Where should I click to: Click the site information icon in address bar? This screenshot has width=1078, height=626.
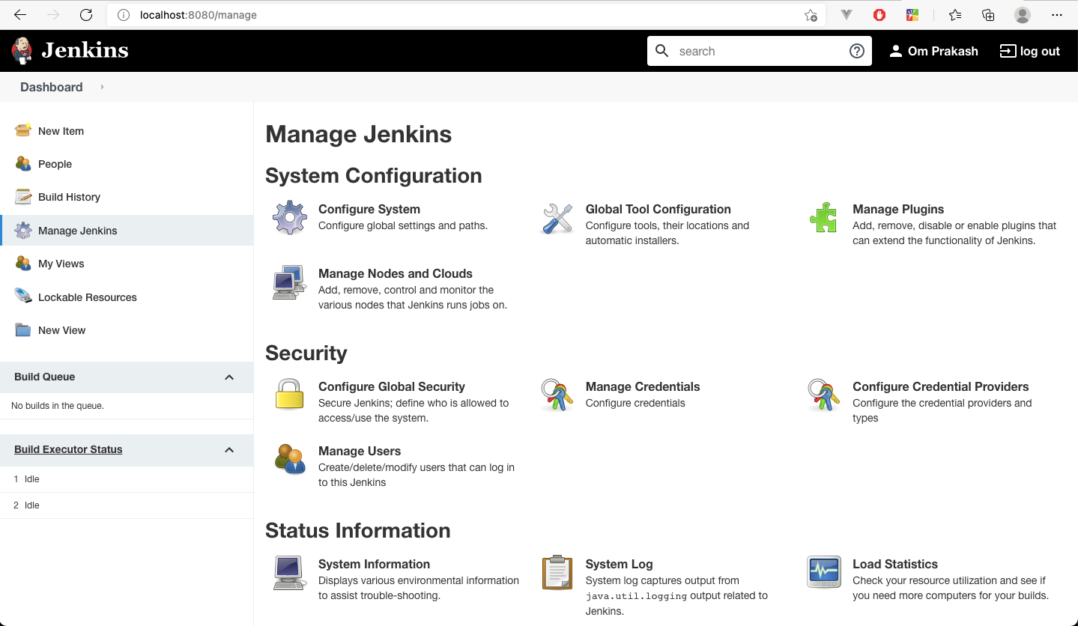click(x=124, y=15)
